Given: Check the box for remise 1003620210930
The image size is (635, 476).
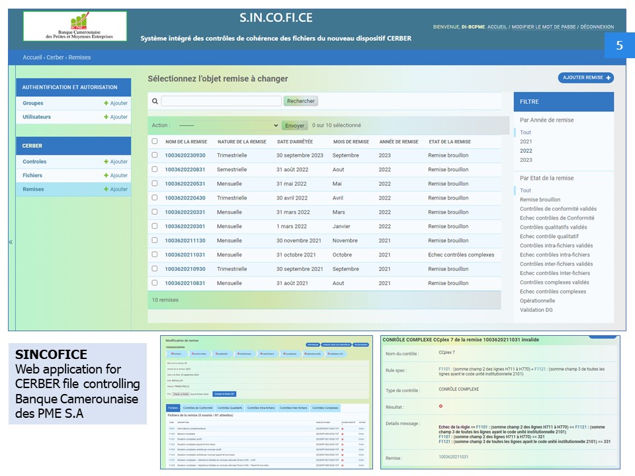Looking at the screenshot, I should (155, 268).
